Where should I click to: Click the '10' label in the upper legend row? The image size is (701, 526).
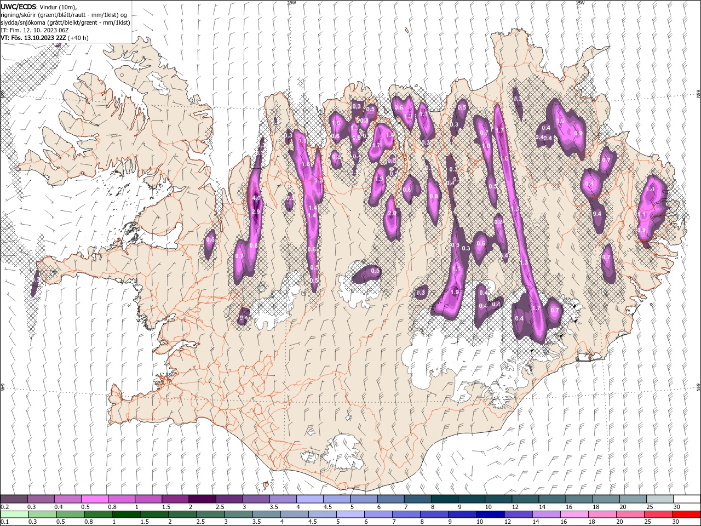click(x=488, y=507)
